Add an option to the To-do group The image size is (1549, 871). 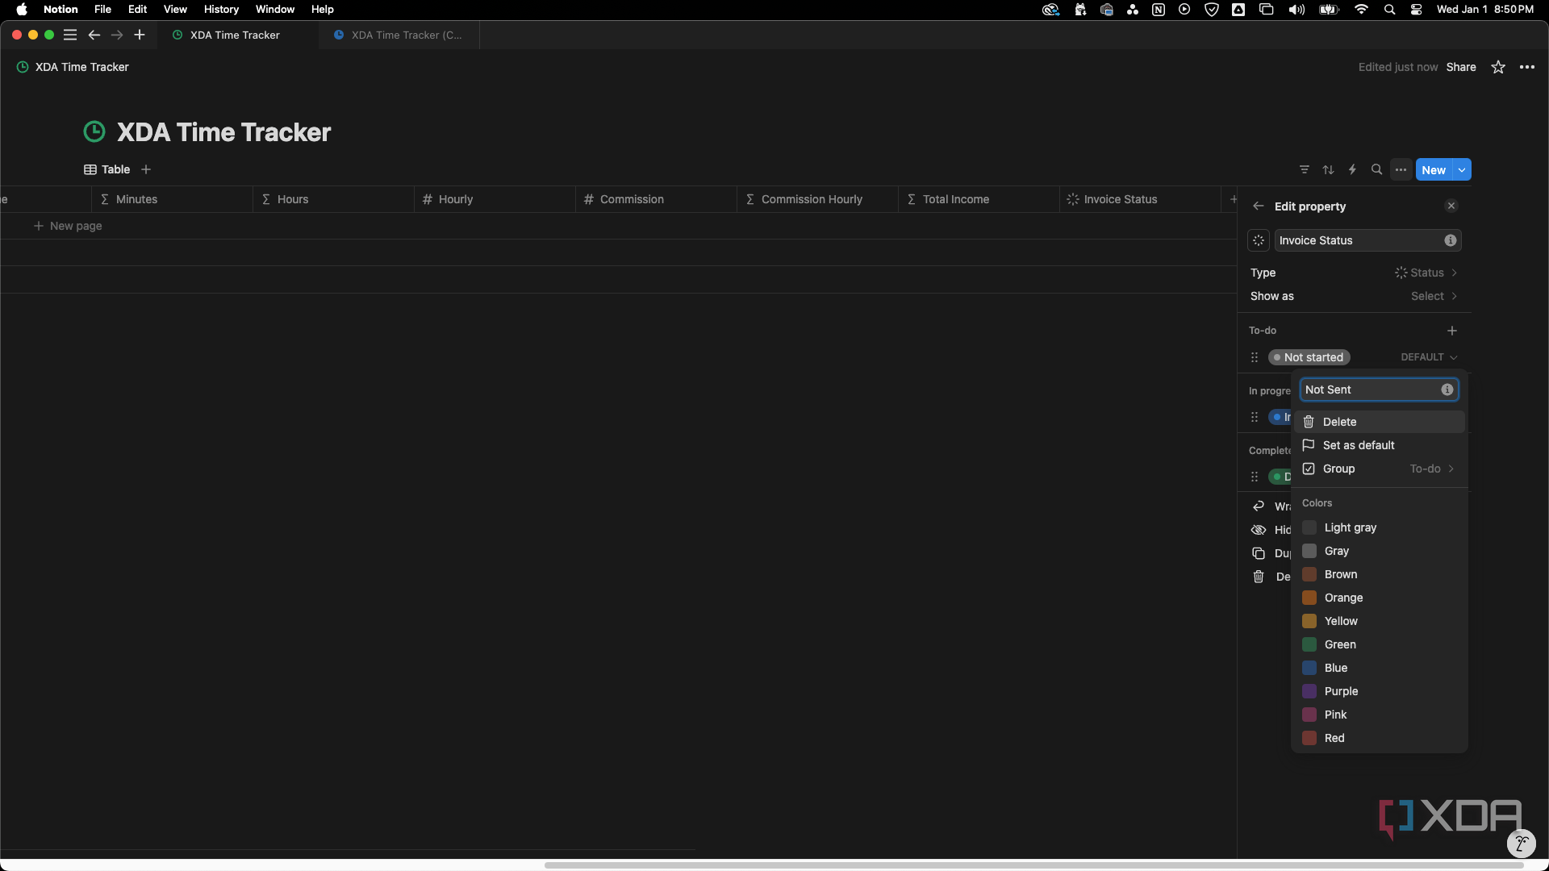click(1451, 331)
